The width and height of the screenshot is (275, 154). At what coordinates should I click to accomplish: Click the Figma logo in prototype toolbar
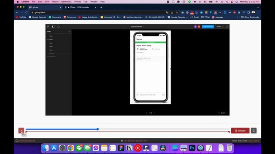coord(48,27)
